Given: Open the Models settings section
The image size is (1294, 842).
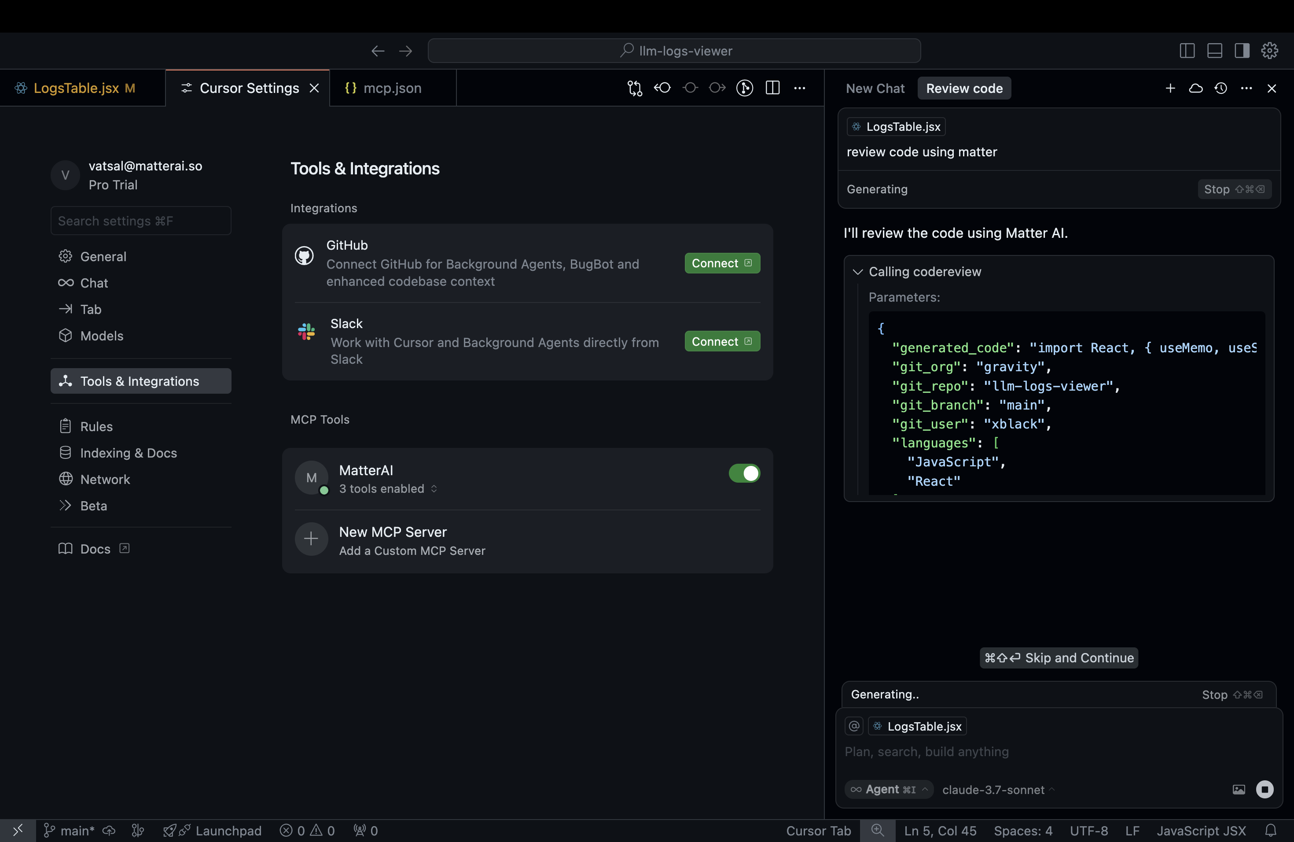Looking at the screenshot, I should [x=102, y=336].
